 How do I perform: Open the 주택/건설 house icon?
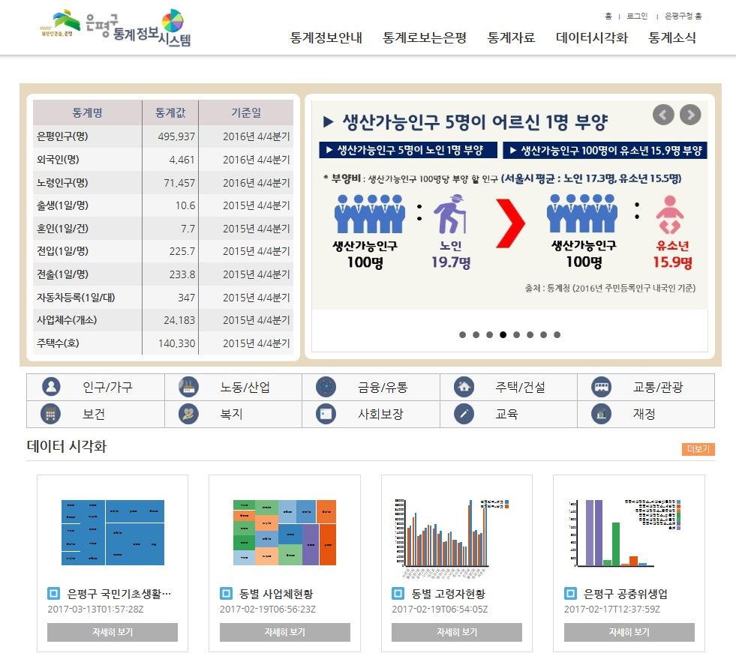[x=464, y=386]
